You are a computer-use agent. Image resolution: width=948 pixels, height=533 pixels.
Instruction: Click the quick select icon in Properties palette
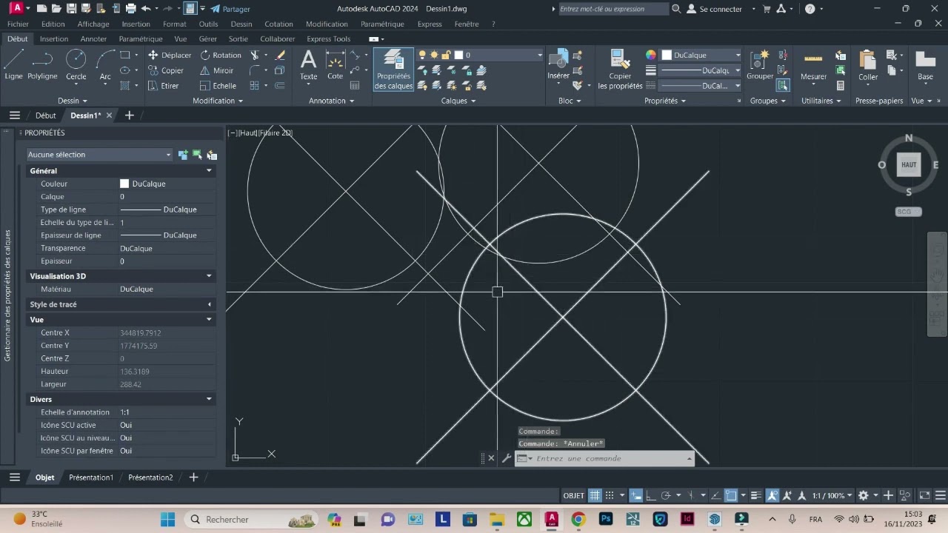[x=212, y=155]
